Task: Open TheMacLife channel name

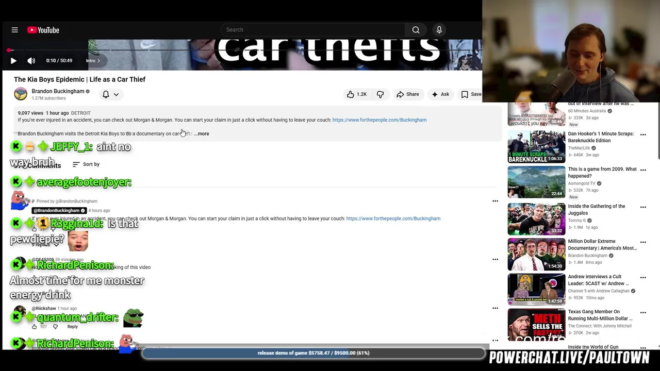Action: pyautogui.click(x=579, y=148)
